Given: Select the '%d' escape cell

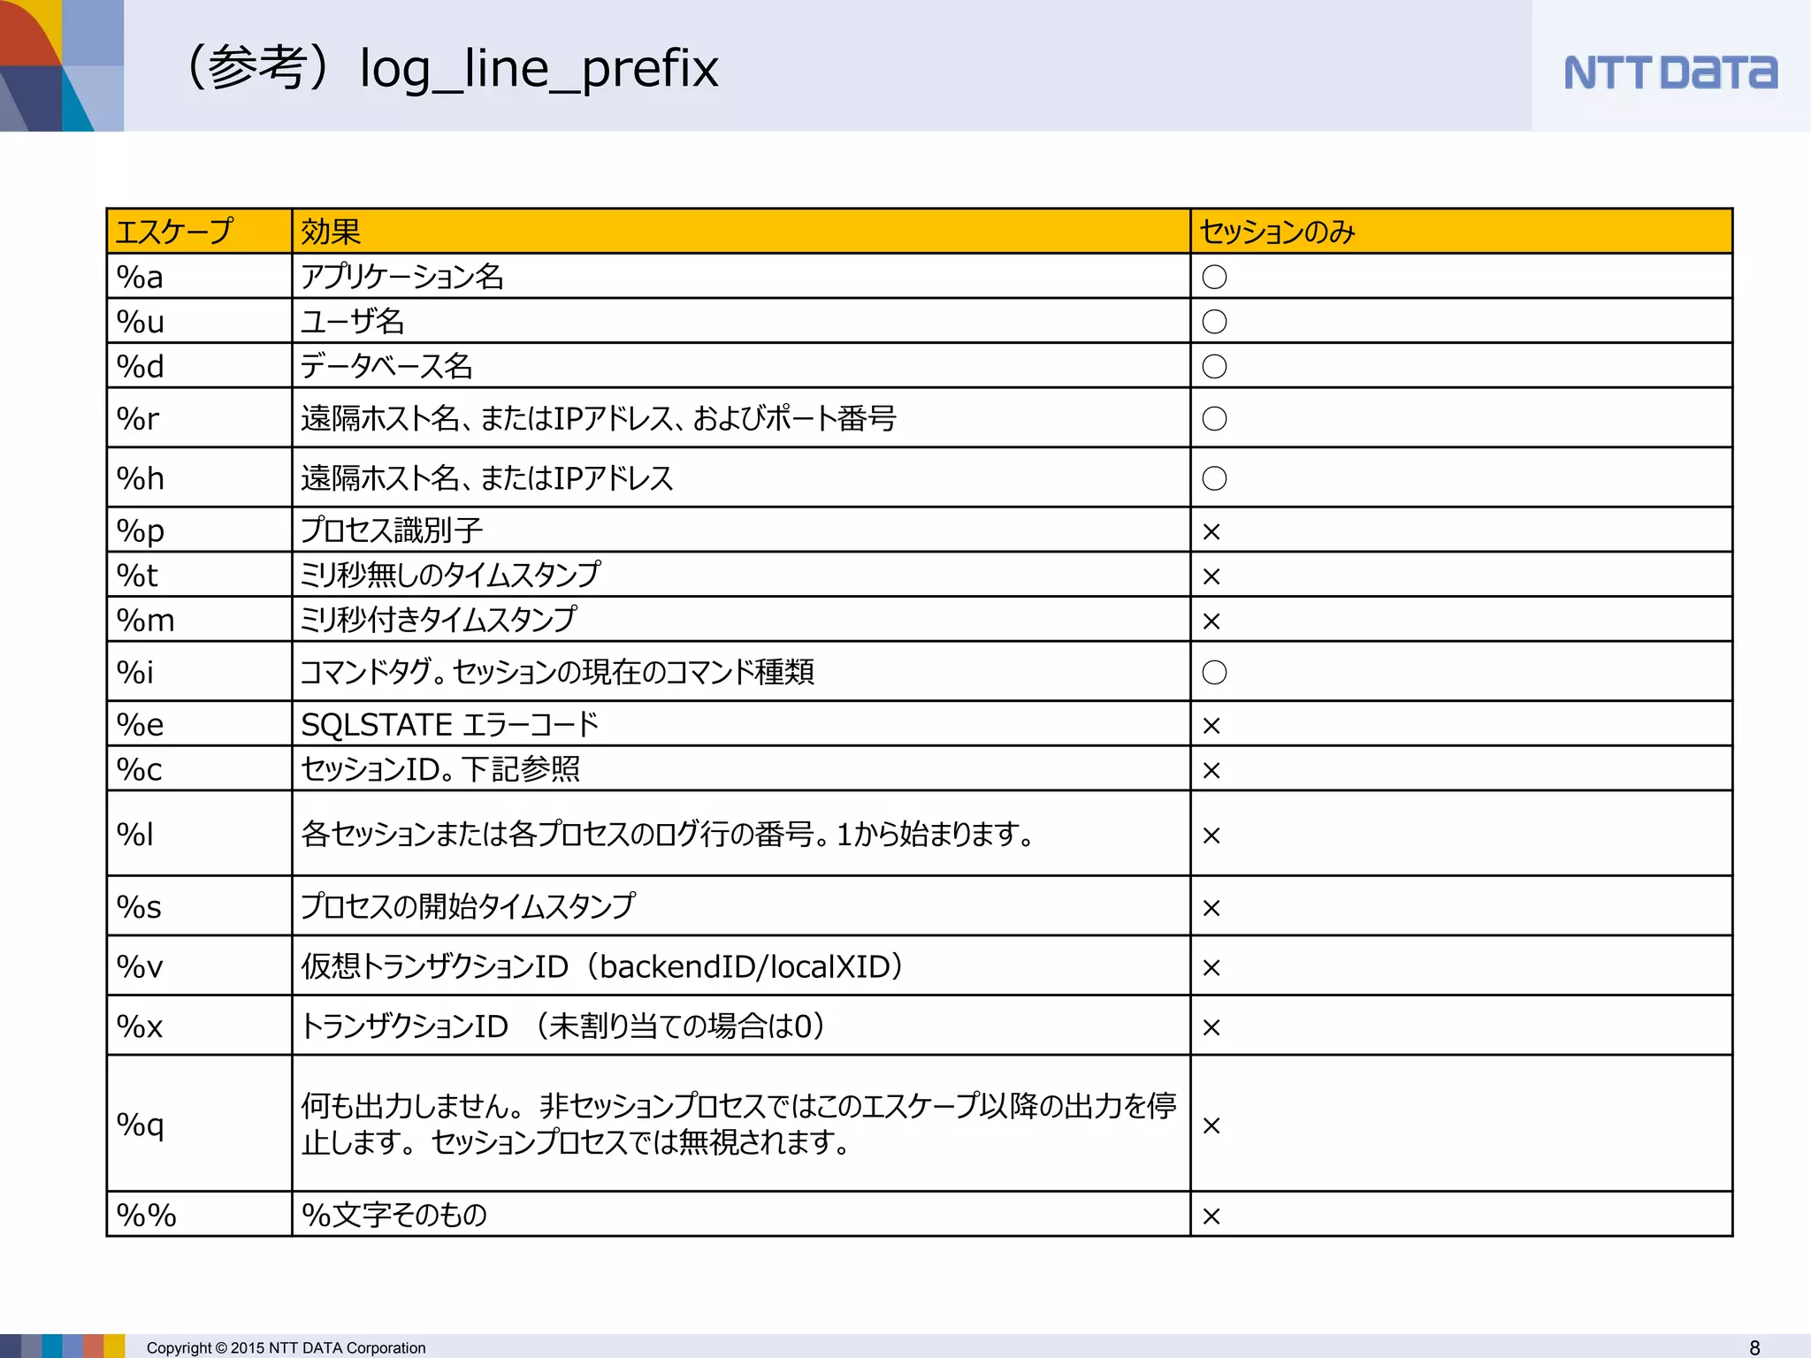Looking at the screenshot, I should tap(199, 366).
